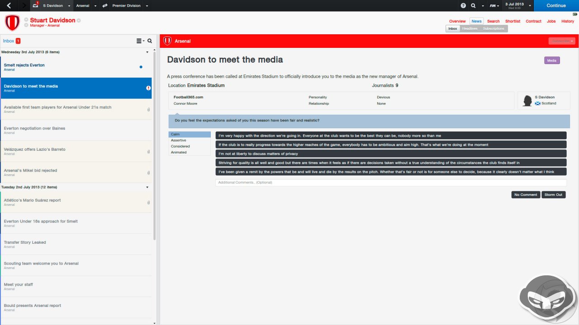Open the History tab
The width and height of the screenshot is (579, 325).
(568, 21)
